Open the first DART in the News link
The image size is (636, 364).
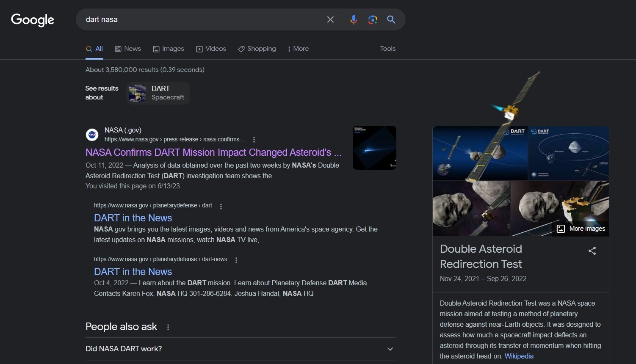point(133,218)
